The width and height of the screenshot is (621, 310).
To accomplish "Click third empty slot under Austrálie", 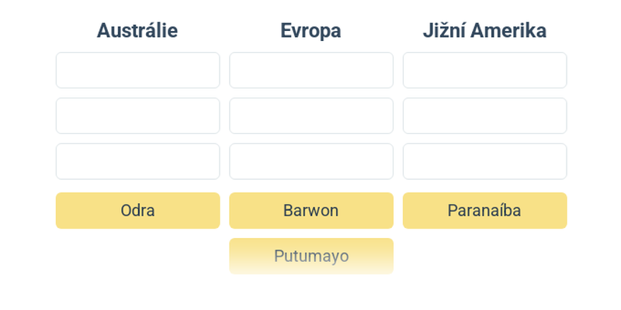I will [138, 161].
